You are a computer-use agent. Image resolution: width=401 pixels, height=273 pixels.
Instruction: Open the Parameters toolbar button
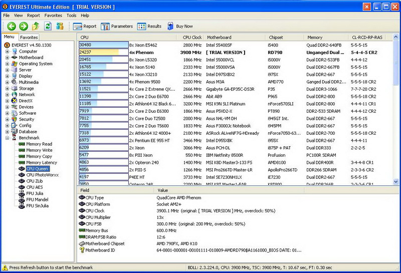[x=117, y=27]
